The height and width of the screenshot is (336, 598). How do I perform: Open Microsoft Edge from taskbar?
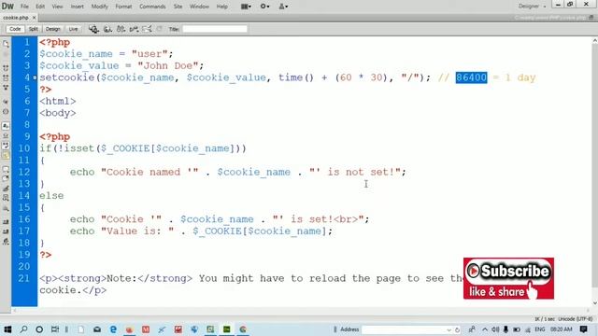[113, 329]
